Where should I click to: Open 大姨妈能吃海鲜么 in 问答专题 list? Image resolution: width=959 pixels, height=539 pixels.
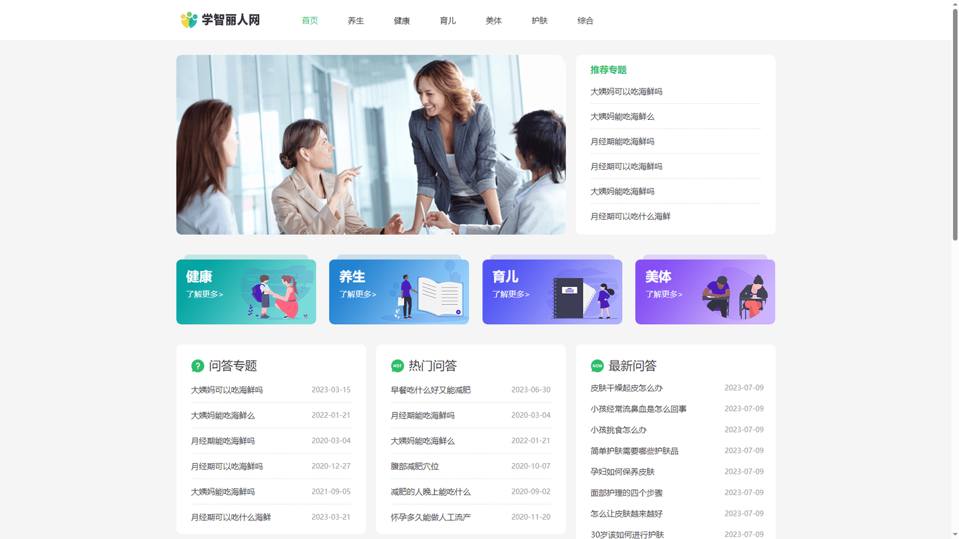click(222, 415)
